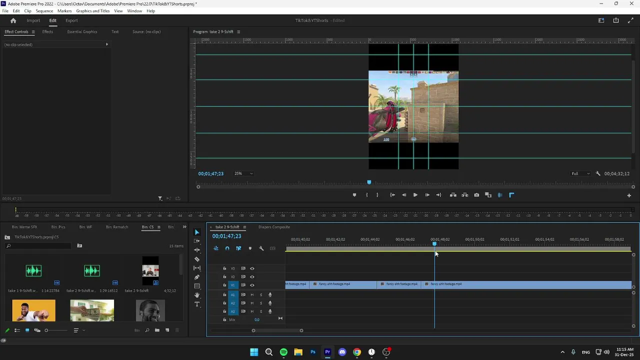Hide track V3 with eye icon
The width and height of the screenshot is (640, 360).
(252, 268)
